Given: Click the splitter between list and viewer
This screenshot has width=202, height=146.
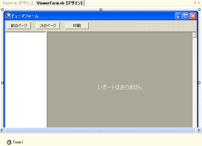Looking at the screenshot, I should 46,80.
